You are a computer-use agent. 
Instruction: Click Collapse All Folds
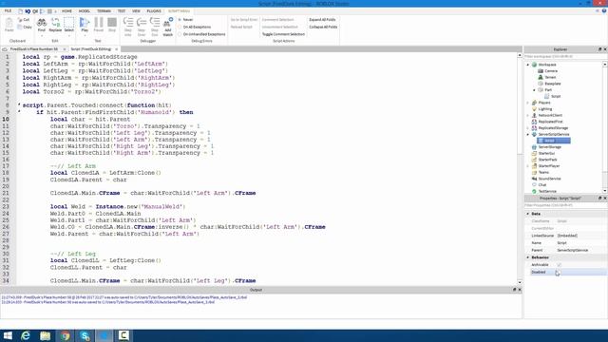pos(323,27)
